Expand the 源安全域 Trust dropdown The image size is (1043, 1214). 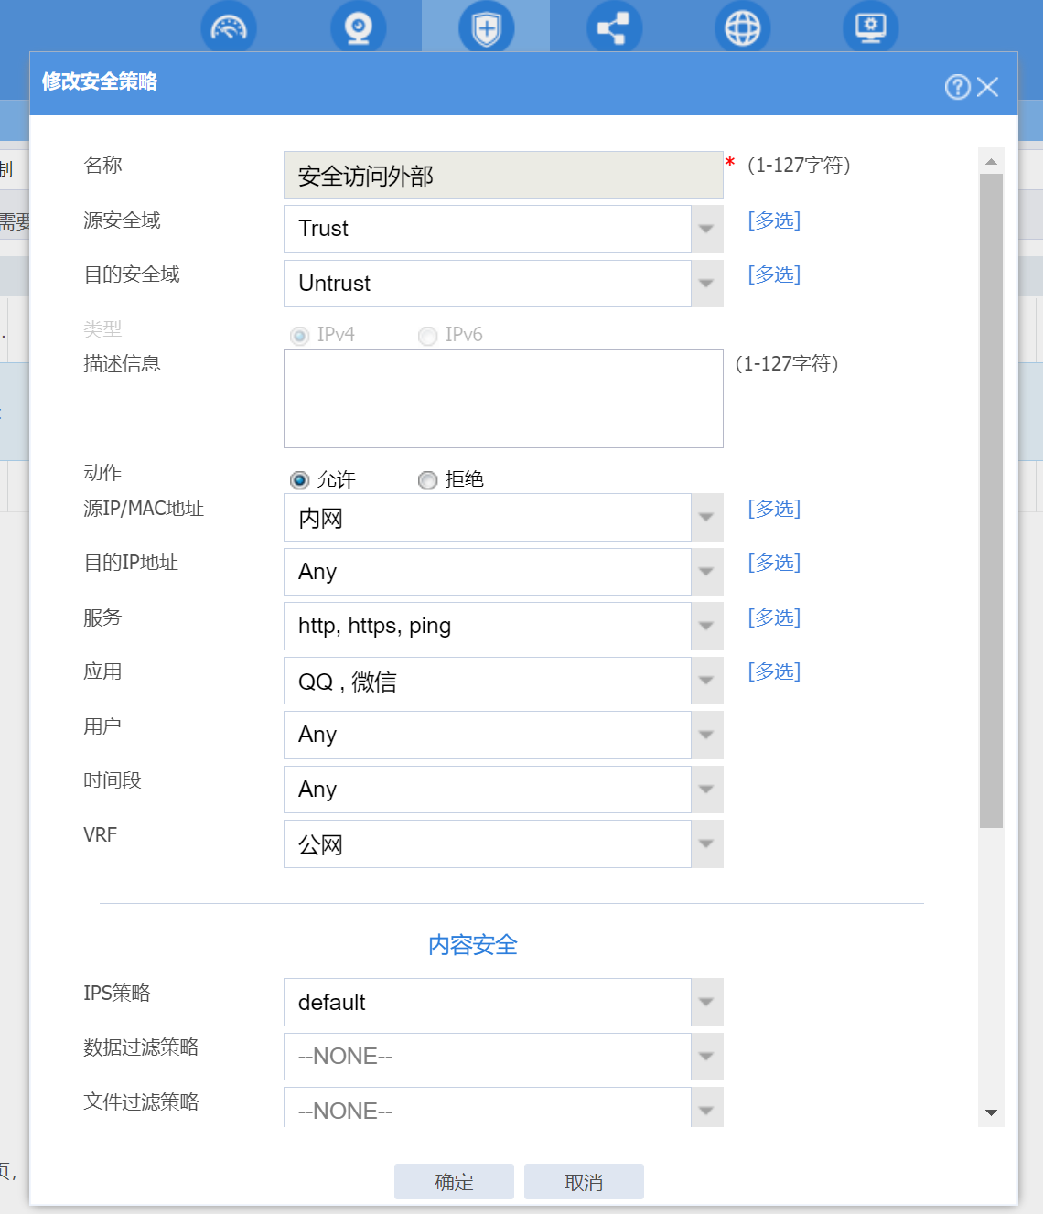coord(706,229)
